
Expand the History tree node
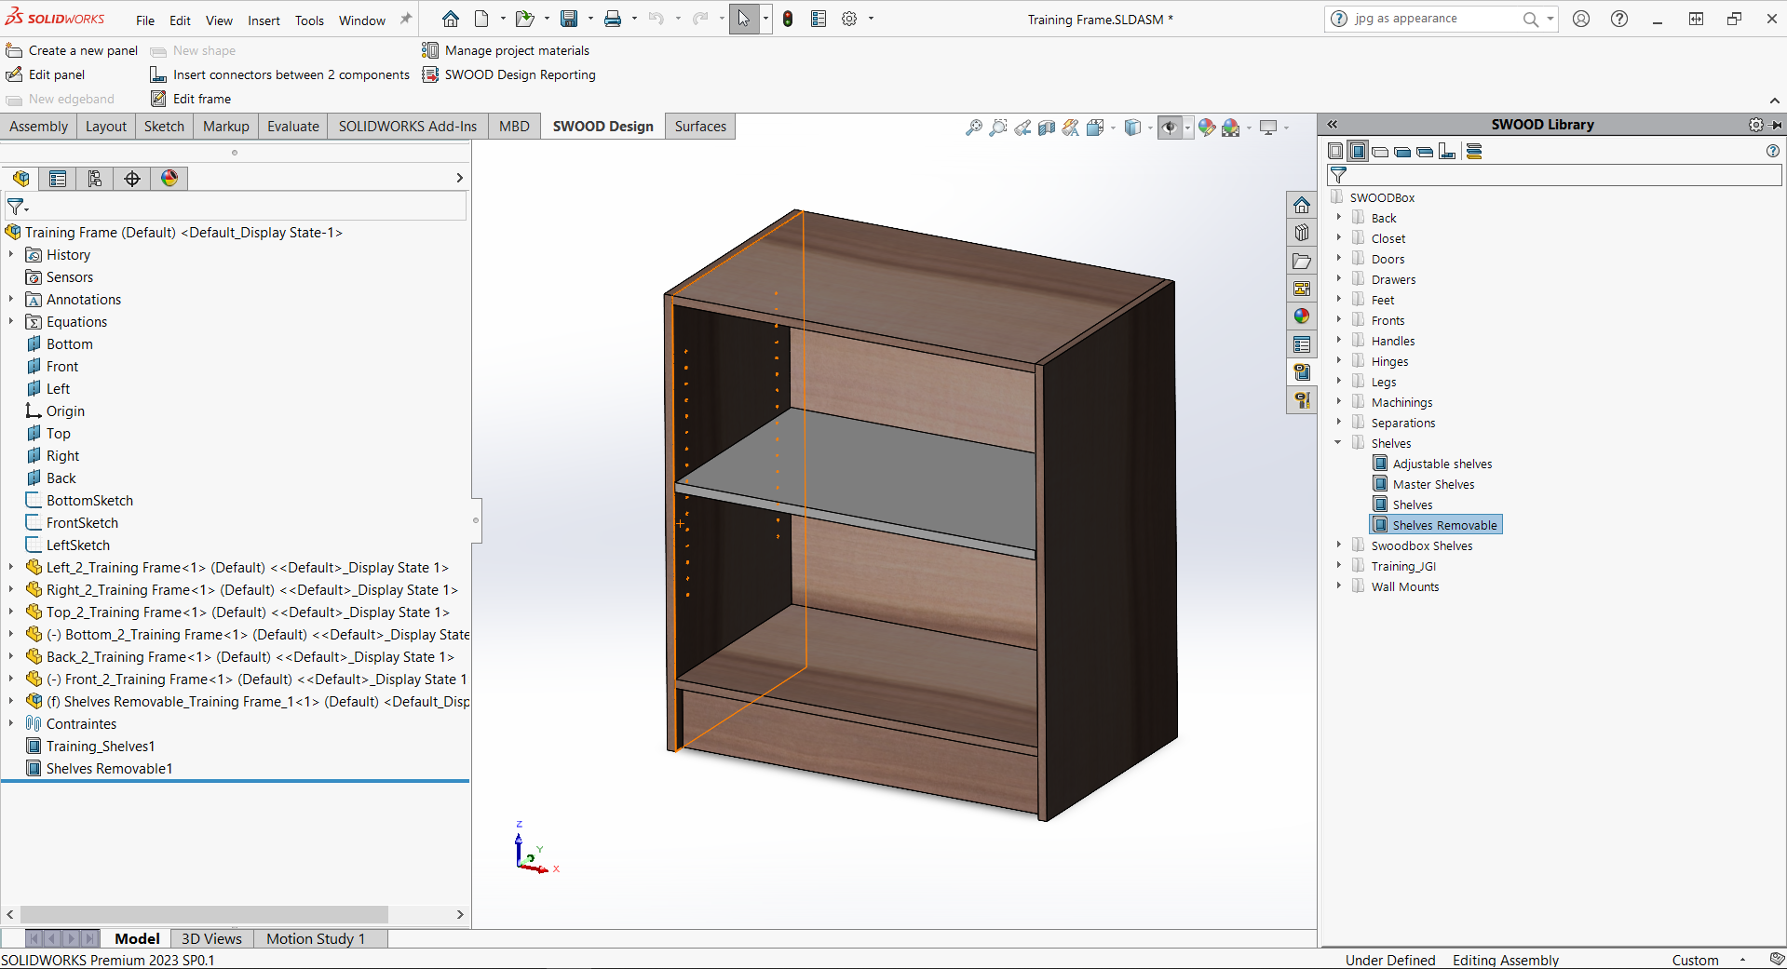[11, 255]
